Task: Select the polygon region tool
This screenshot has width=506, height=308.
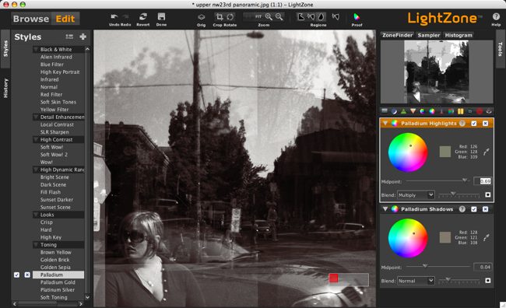Action: point(300,17)
